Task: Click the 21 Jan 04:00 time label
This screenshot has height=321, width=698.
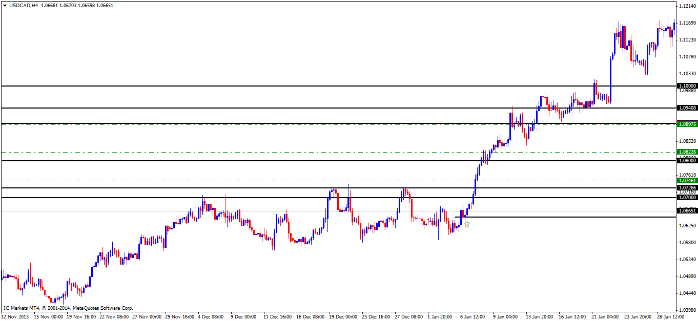Action: pyautogui.click(x=605, y=317)
